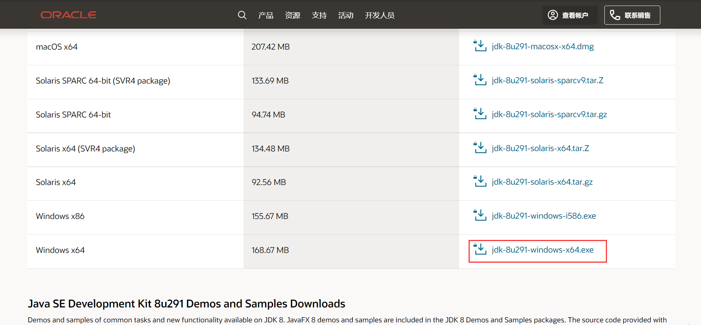Viewport: 701px width, 325px height.
Task: Open the 资源 menu
Action: point(292,15)
